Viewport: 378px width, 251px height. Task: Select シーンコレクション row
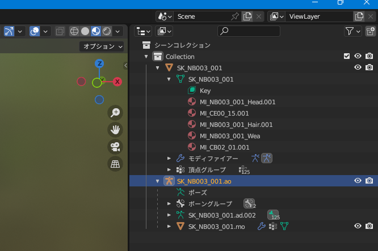click(254, 45)
